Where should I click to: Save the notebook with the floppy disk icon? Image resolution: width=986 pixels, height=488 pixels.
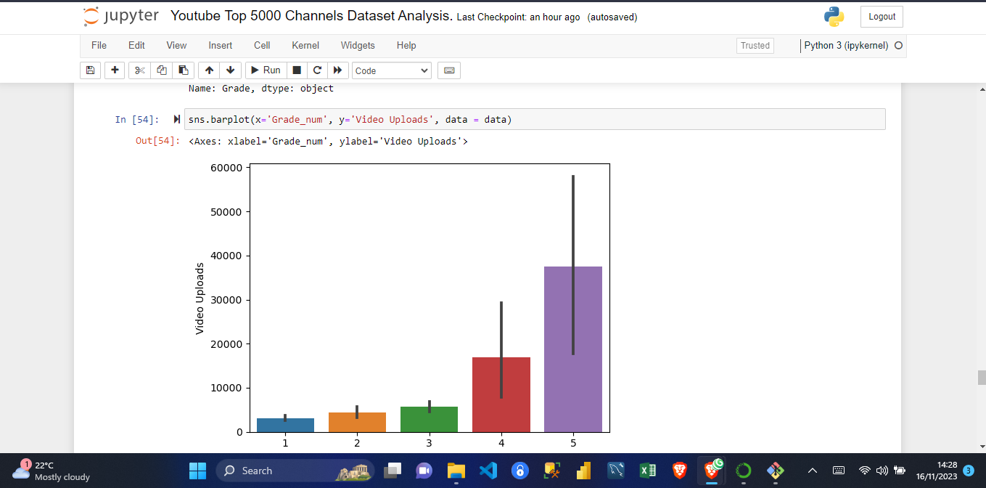click(x=90, y=70)
